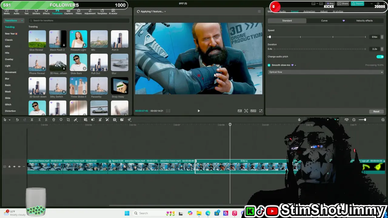Click the Duration slider track
Viewport: 388px width, 218px height.
(320, 49)
